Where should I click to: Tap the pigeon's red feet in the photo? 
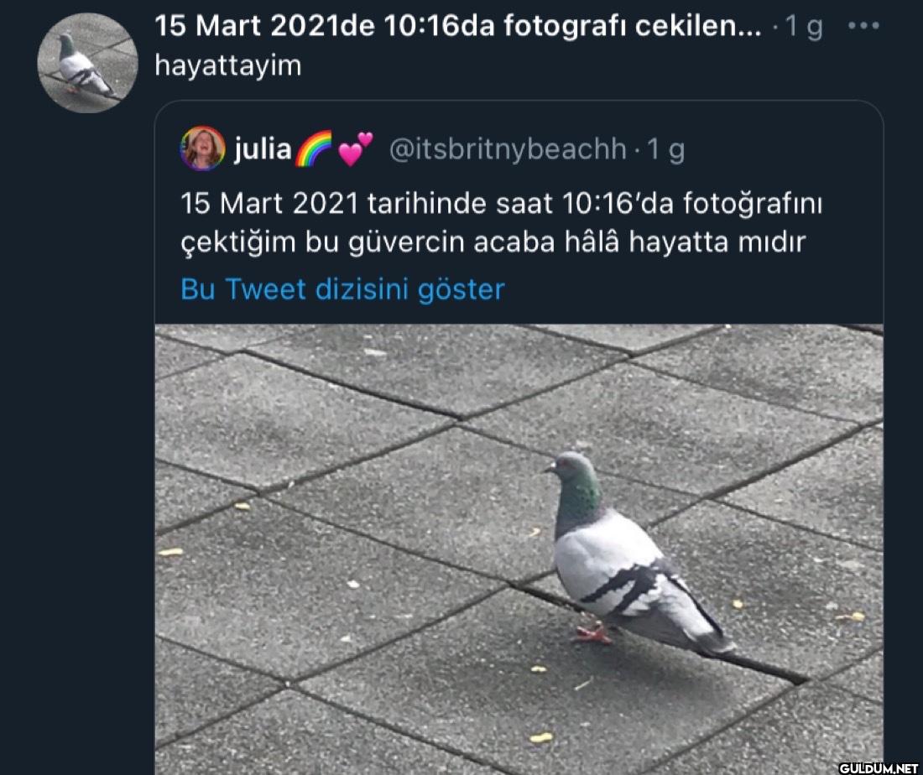[x=593, y=632]
